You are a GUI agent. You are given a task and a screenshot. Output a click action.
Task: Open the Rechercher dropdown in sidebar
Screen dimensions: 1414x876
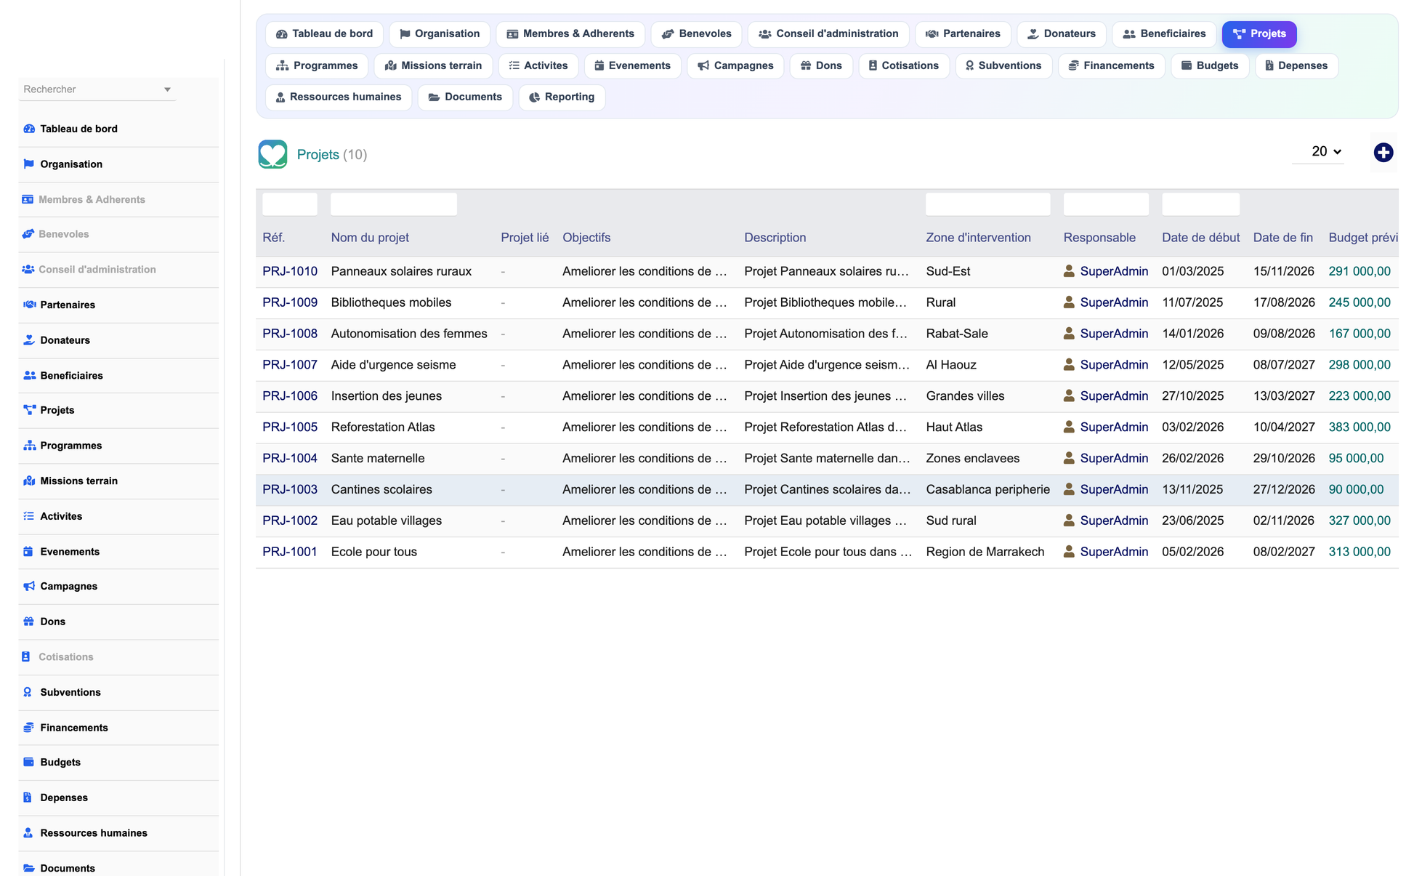[x=97, y=89]
